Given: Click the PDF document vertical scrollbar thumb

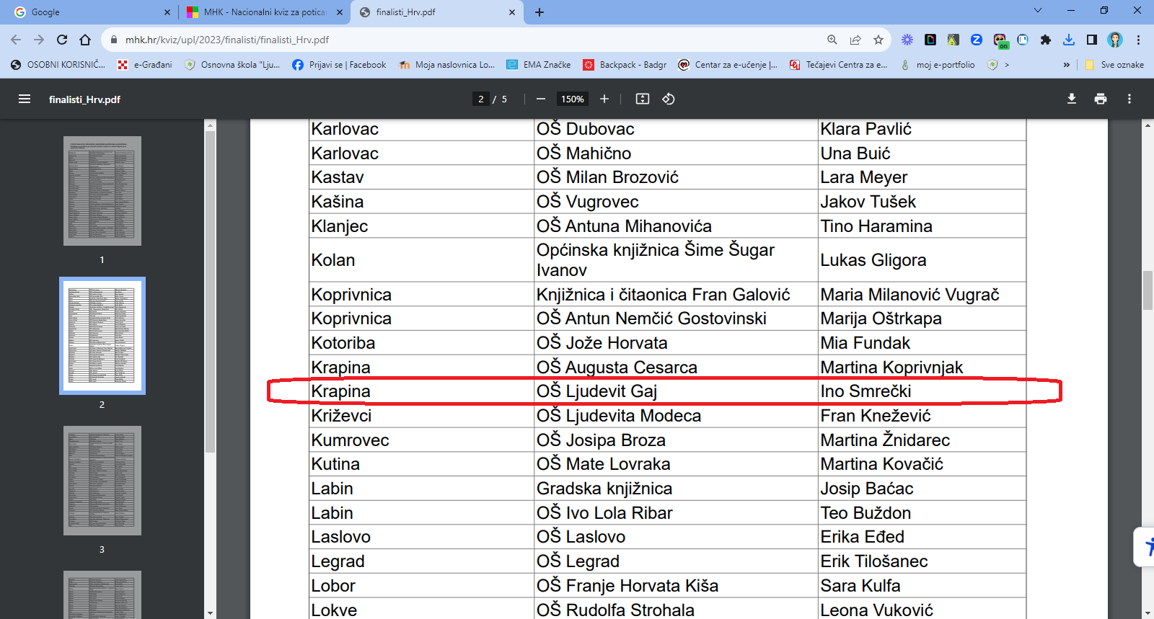Looking at the screenshot, I should 1148,290.
